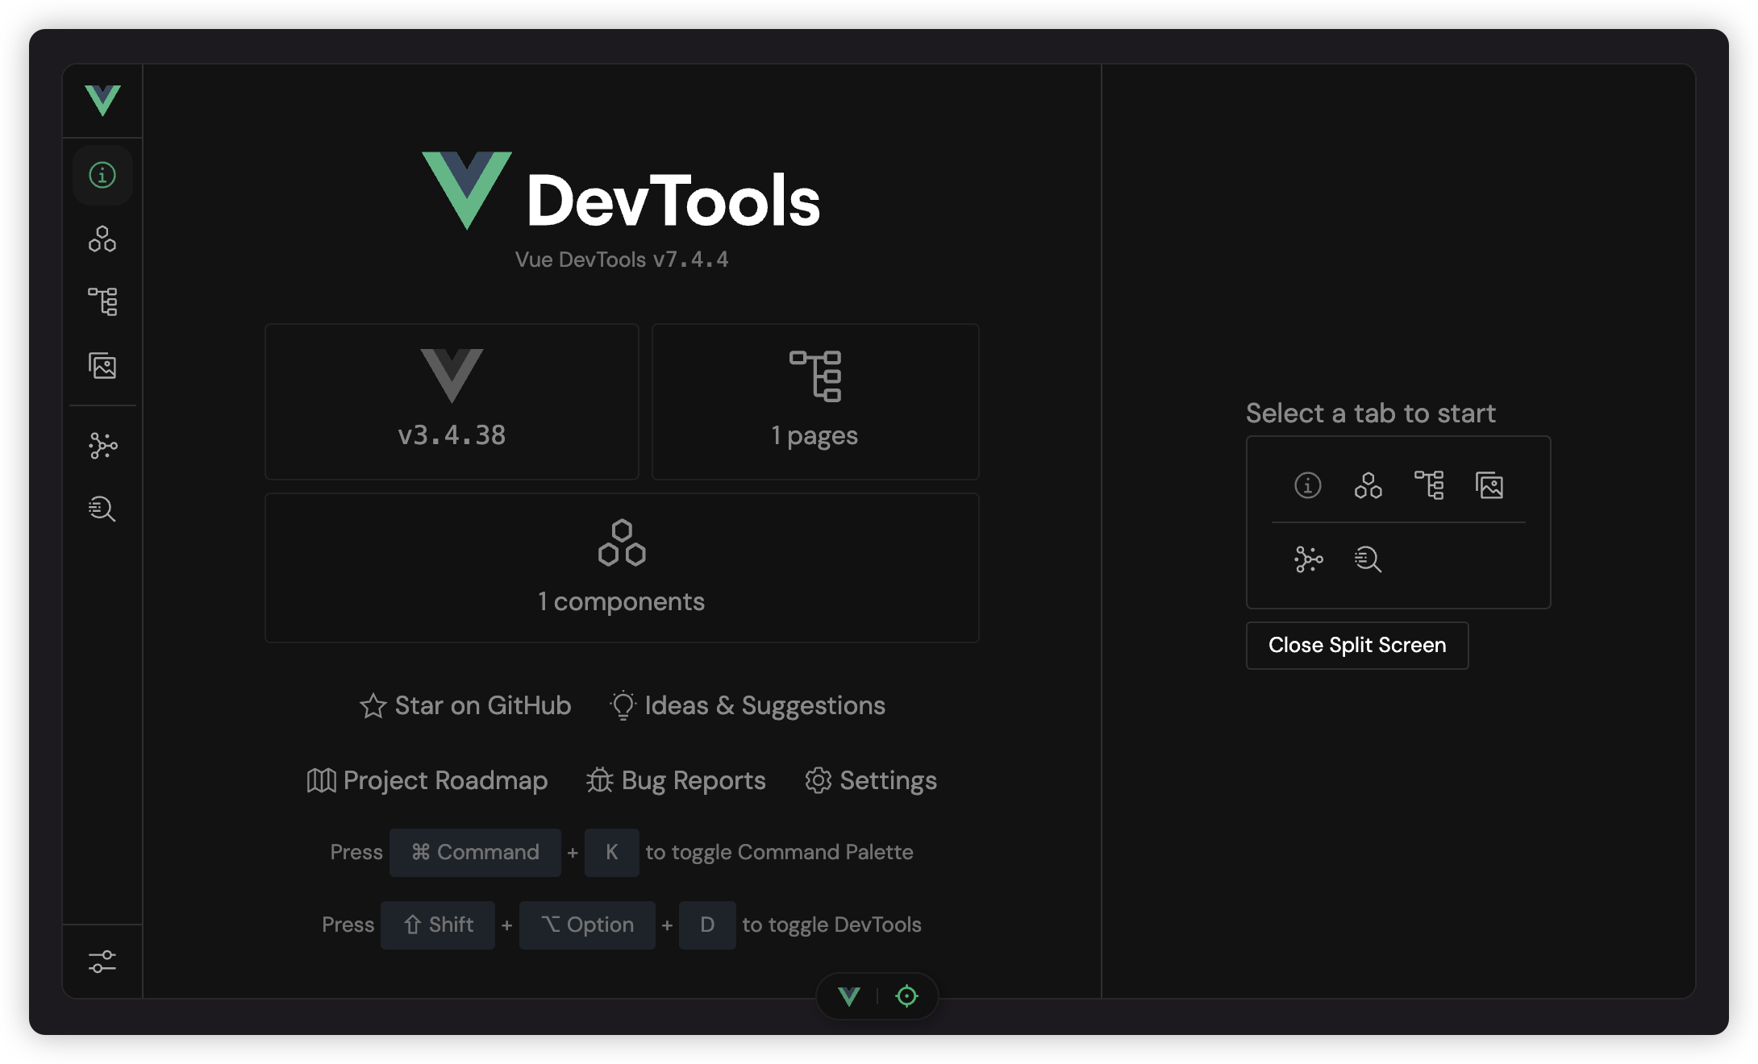Open the Bug Reports link

pyautogui.click(x=676, y=780)
